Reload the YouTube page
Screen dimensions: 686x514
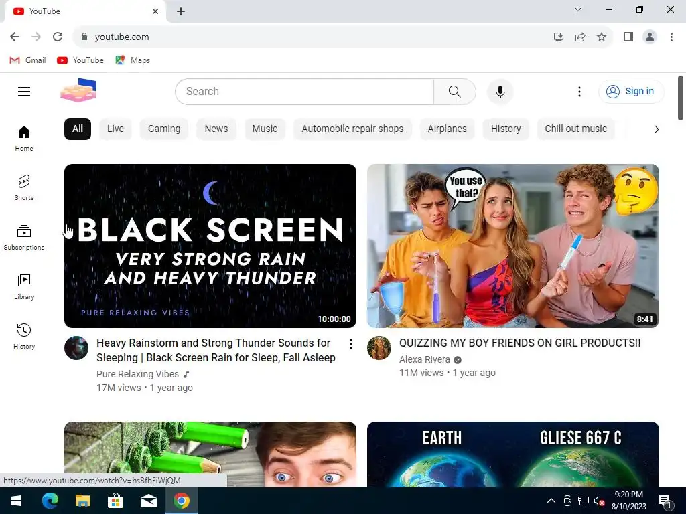point(58,37)
